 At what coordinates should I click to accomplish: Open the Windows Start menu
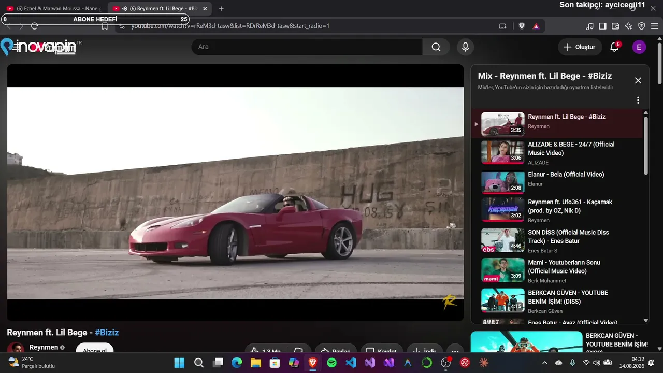click(179, 363)
